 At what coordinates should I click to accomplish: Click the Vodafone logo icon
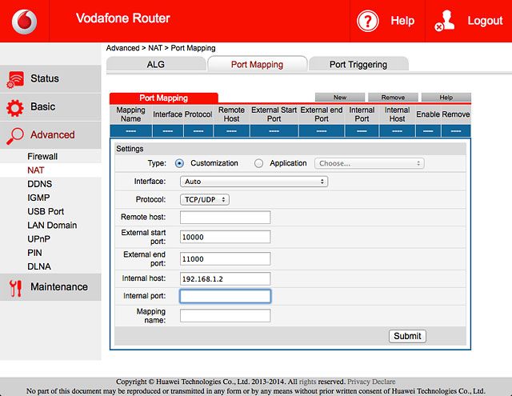(x=25, y=22)
